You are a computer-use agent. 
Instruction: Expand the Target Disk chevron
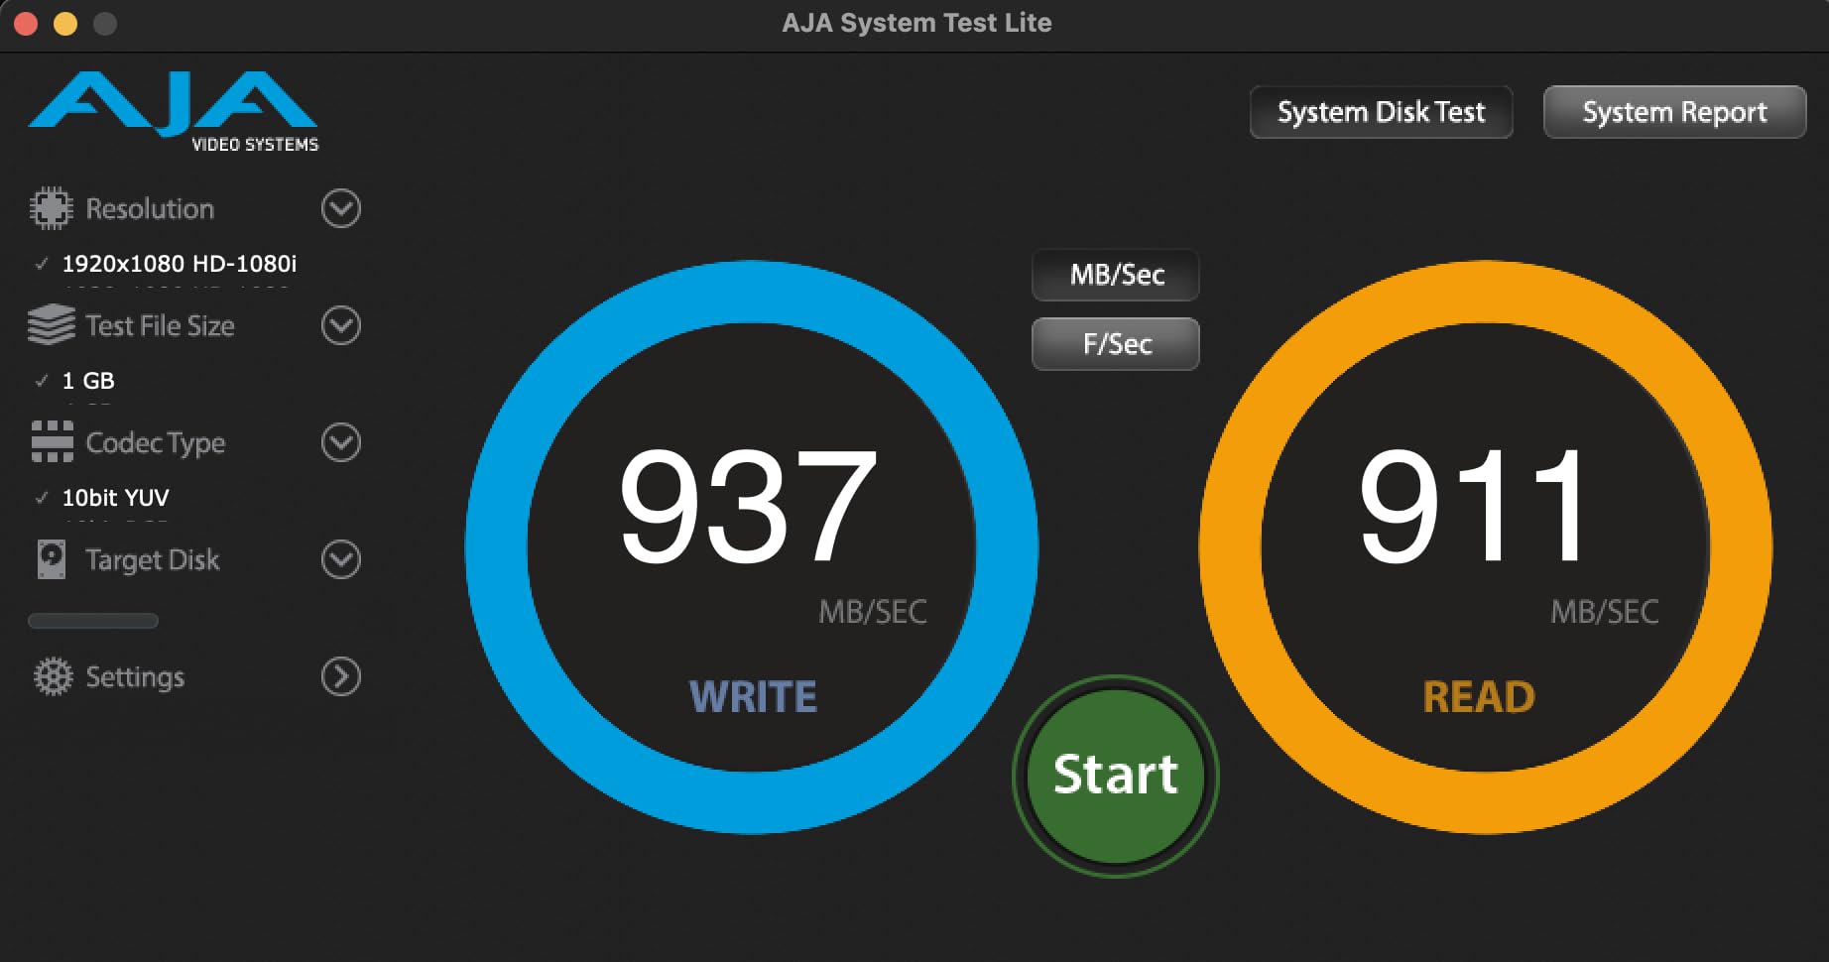340,559
